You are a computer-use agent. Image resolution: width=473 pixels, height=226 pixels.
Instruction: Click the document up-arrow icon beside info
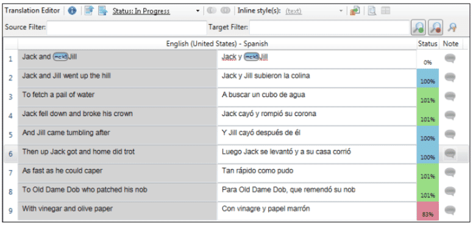click(89, 11)
